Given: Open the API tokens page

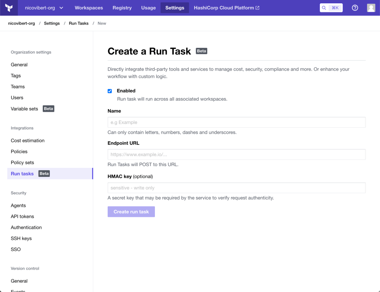Looking at the screenshot, I should (x=22, y=216).
